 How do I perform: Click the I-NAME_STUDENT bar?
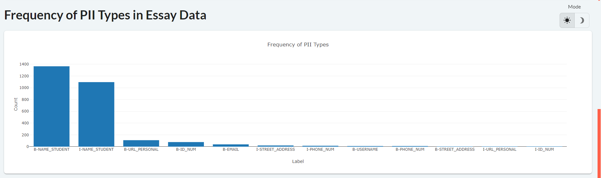tap(96, 114)
